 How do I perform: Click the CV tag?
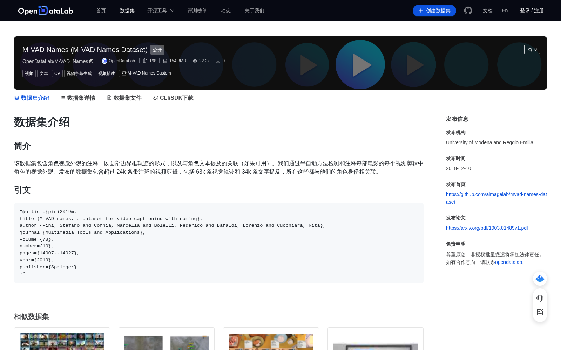pyautogui.click(x=57, y=73)
